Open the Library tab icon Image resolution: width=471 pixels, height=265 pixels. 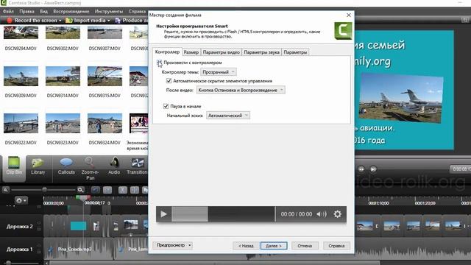point(38,163)
